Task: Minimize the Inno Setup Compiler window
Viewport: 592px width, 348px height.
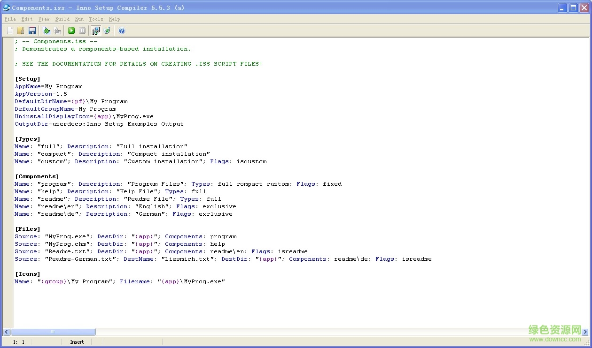Action: click(562, 8)
